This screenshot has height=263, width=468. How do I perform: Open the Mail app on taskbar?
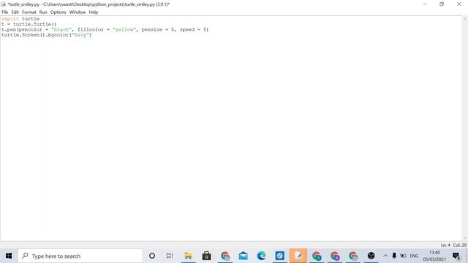(x=244, y=256)
